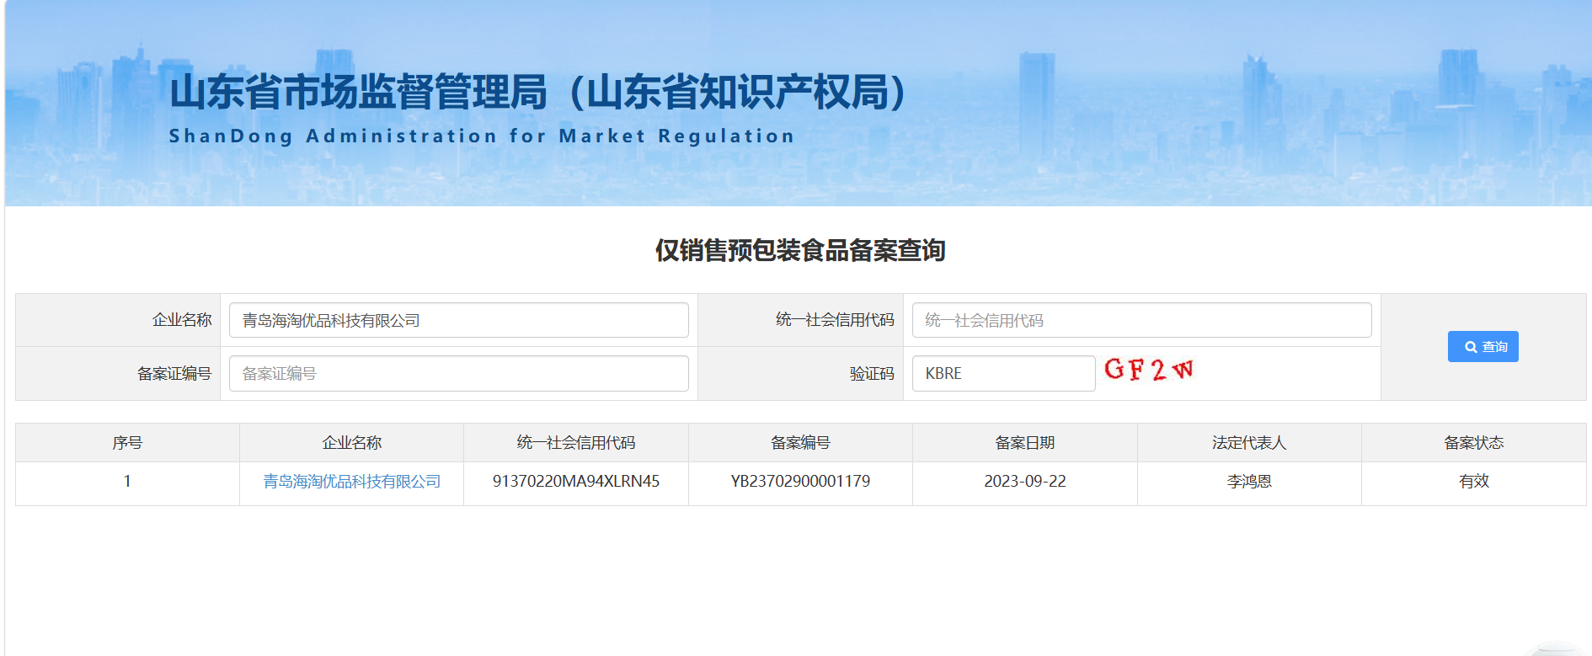
Task: Click the 备案日期 column header
Action: [x=1025, y=442]
